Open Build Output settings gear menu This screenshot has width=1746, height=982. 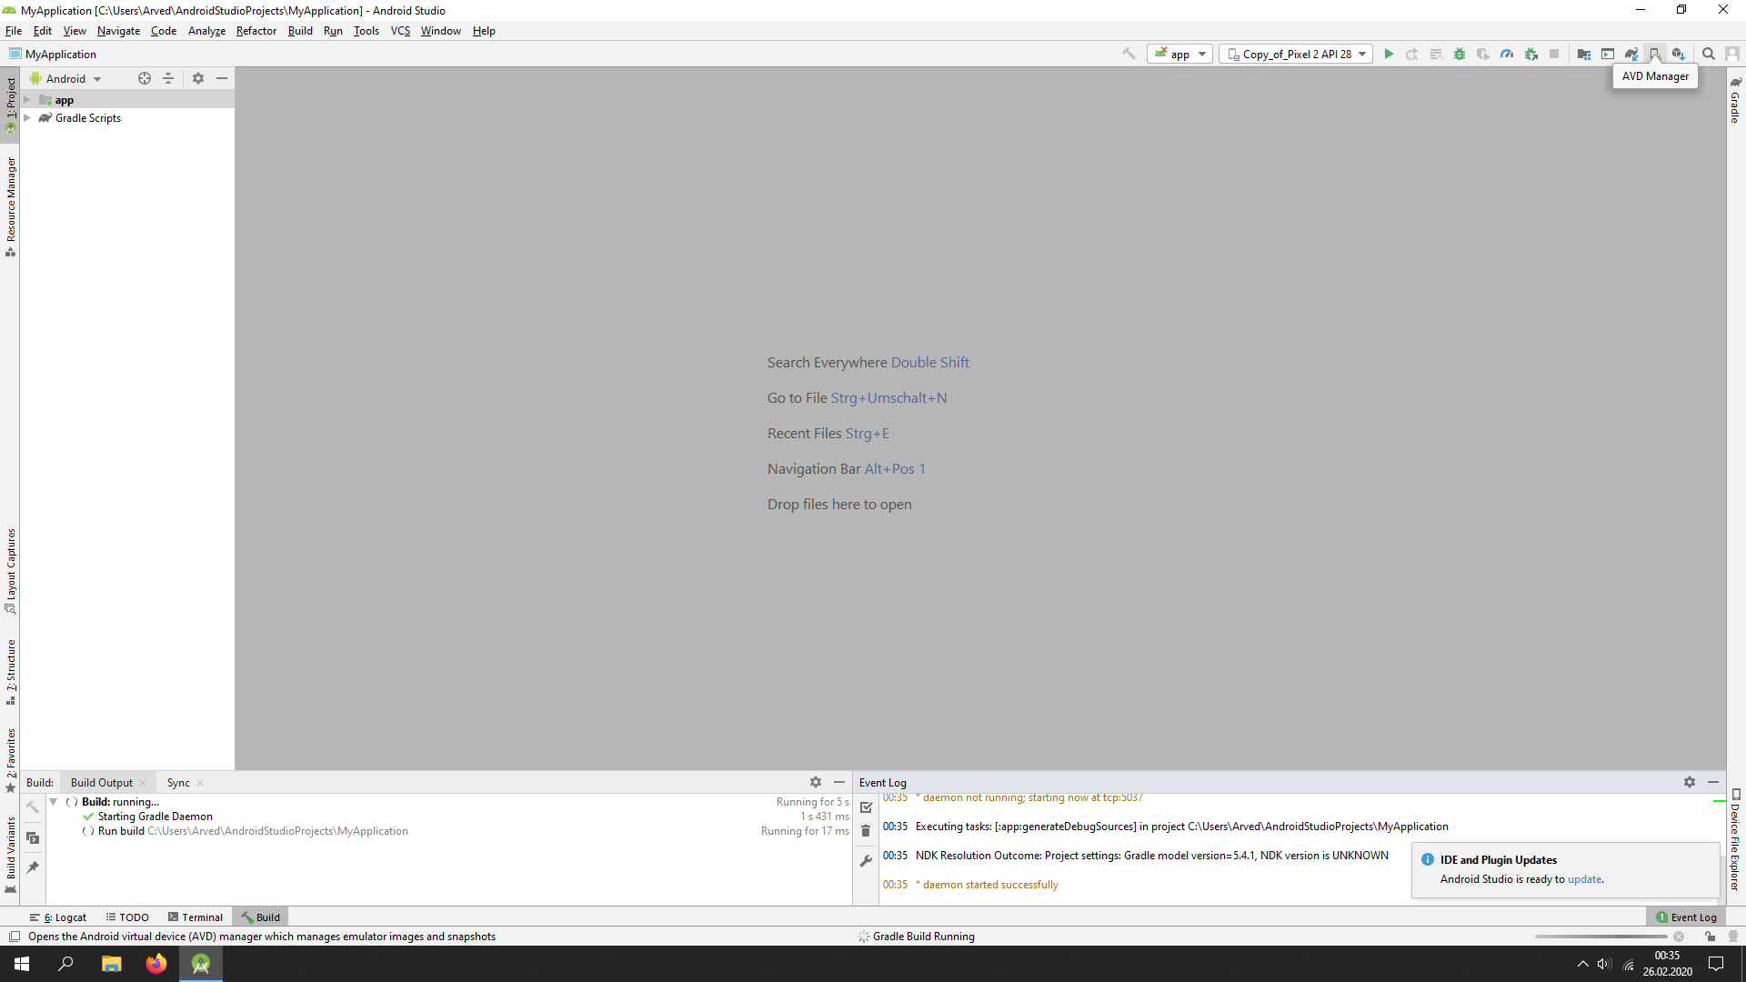[x=816, y=782]
